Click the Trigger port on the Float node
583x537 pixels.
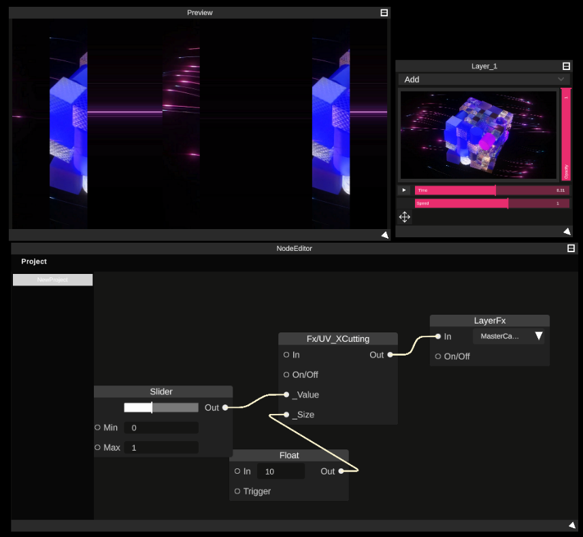point(237,491)
